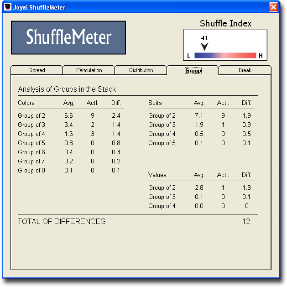Click the Colors column header

26,103
